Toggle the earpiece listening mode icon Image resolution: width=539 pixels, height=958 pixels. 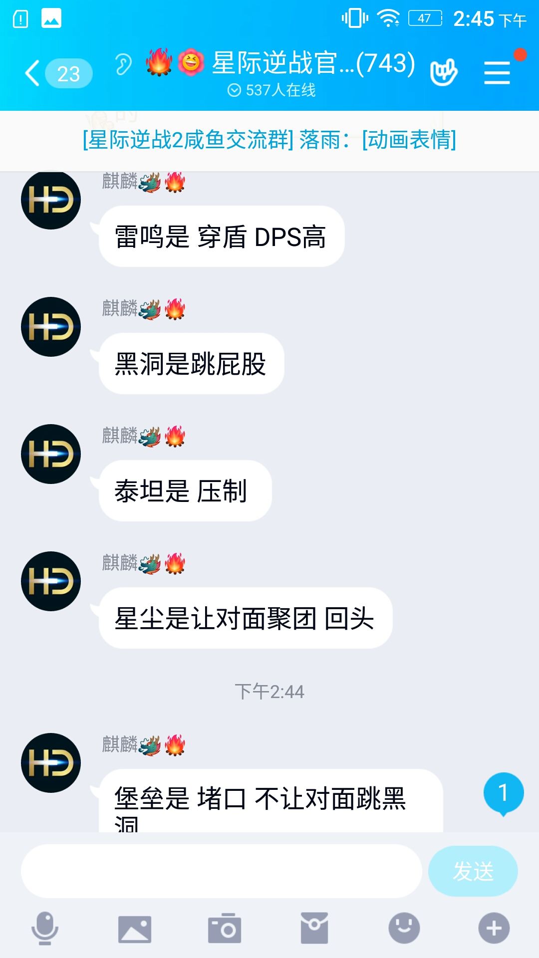click(123, 64)
